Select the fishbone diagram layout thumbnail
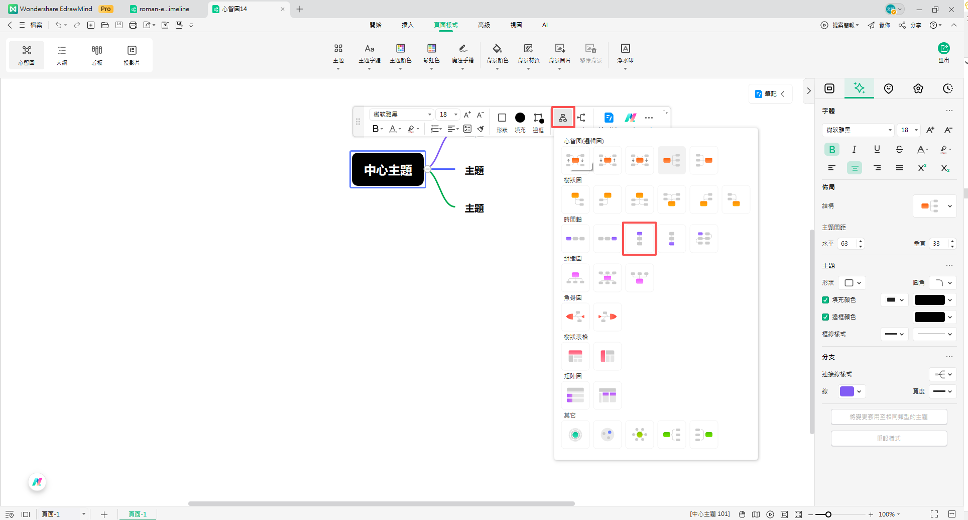 click(x=575, y=317)
